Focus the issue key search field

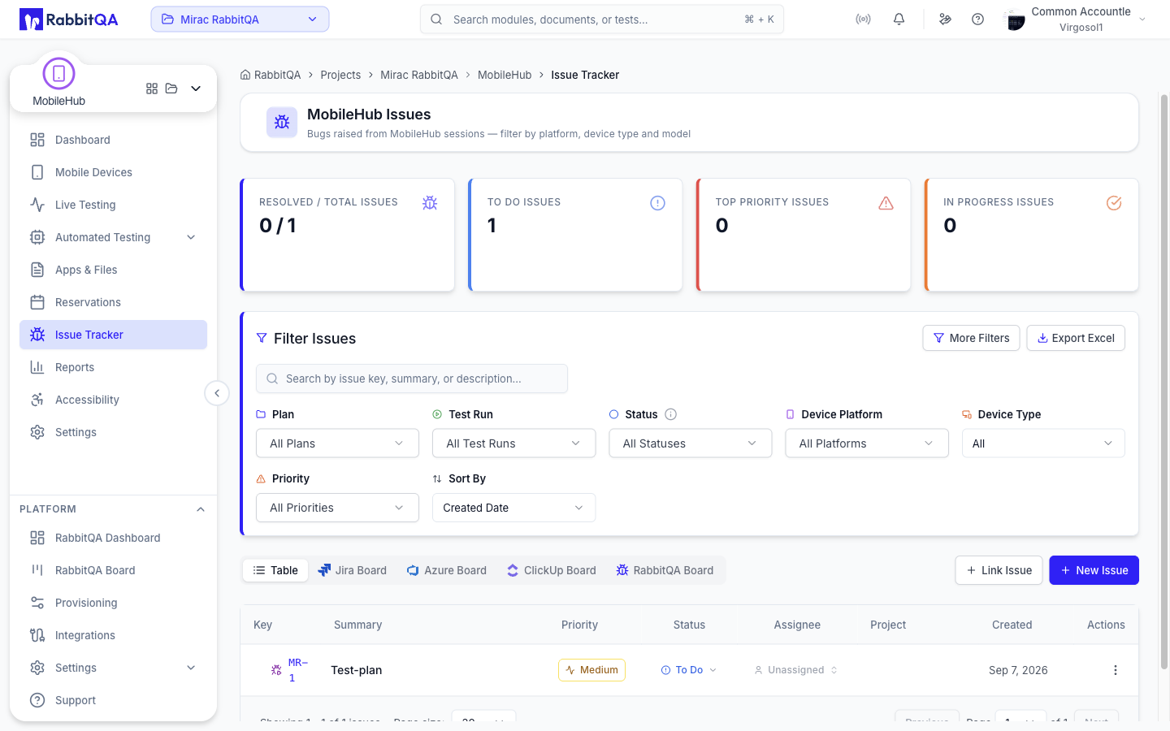click(x=412, y=378)
